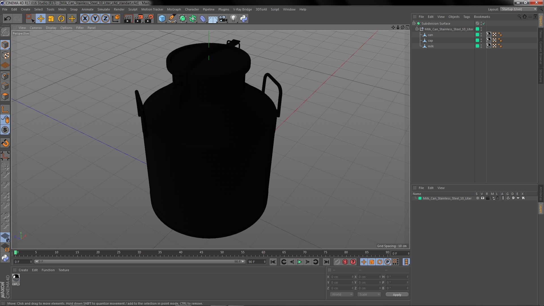Open the Cameras menu in viewport
This screenshot has height=306, width=544.
pyautogui.click(x=36, y=28)
